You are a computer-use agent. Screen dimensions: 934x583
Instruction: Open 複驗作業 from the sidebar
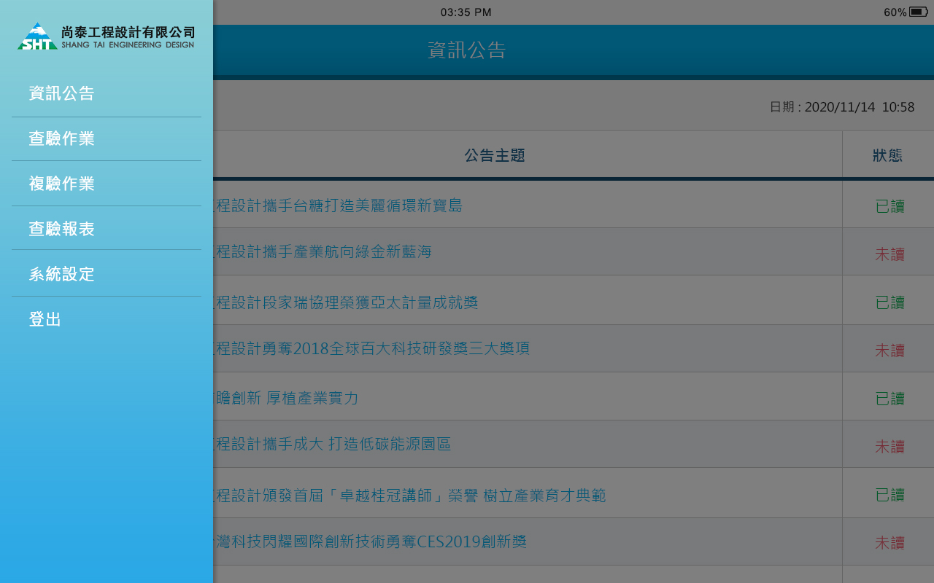pyautogui.click(x=62, y=184)
